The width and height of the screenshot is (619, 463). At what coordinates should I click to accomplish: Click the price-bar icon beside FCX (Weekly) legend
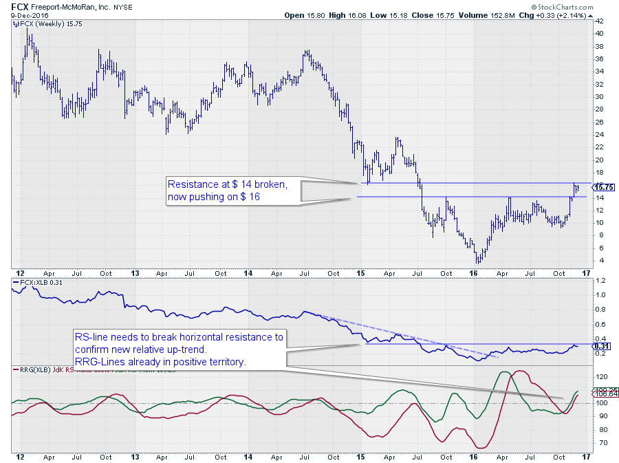[x=16, y=24]
